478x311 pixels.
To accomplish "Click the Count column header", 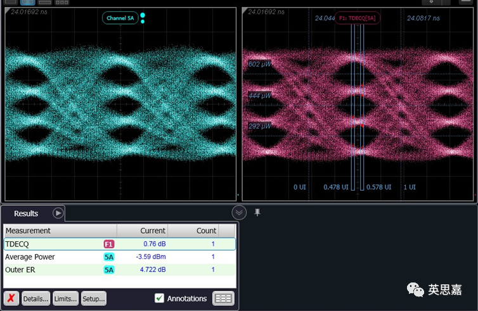I will [x=193, y=231].
